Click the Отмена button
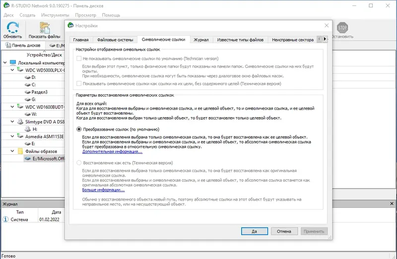 [x=284, y=231]
